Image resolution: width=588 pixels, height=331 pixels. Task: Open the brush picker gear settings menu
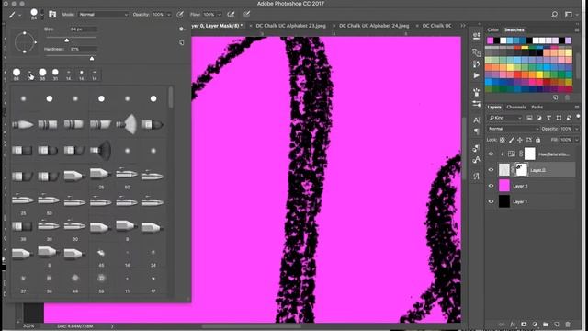182,29
